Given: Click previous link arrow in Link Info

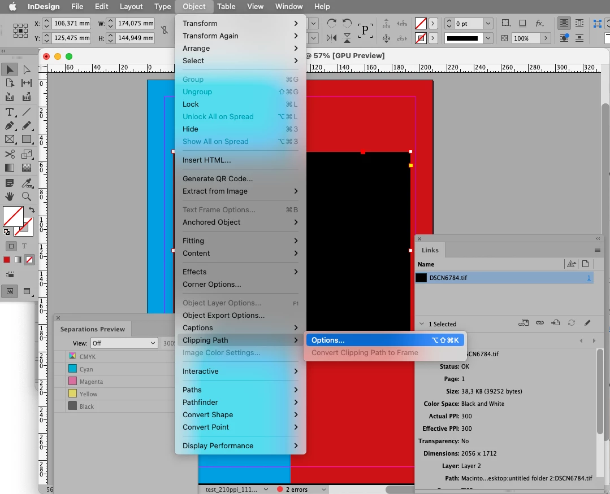Looking at the screenshot, I should [x=581, y=340].
